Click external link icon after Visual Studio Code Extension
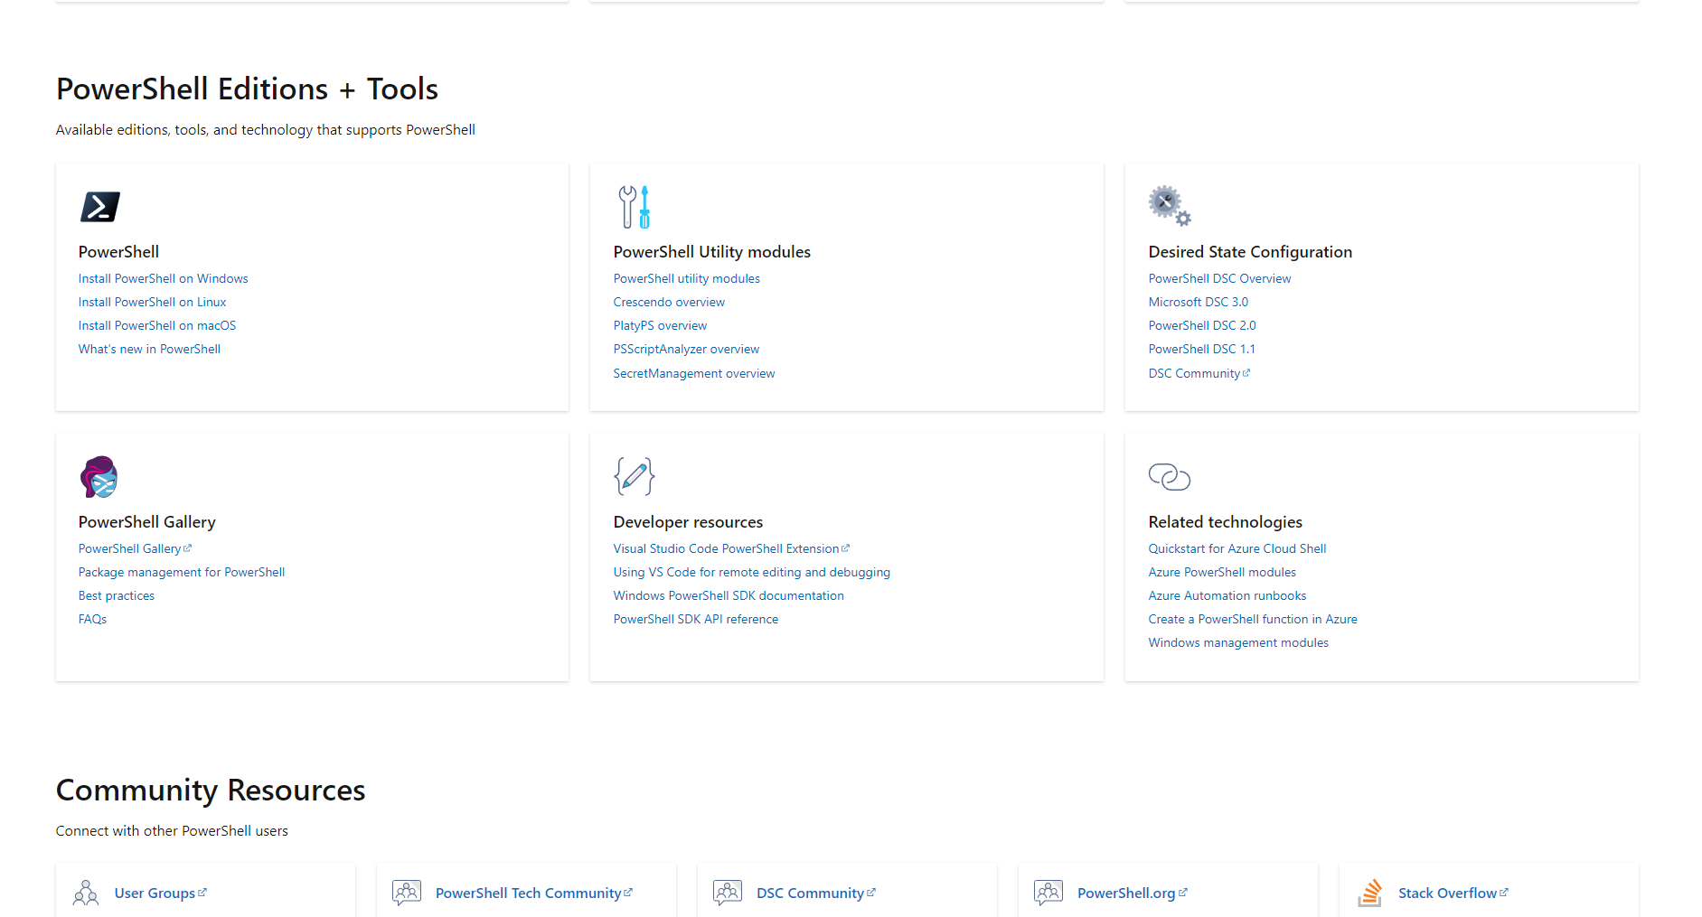Image resolution: width=1702 pixels, height=917 pixels. 845,548
